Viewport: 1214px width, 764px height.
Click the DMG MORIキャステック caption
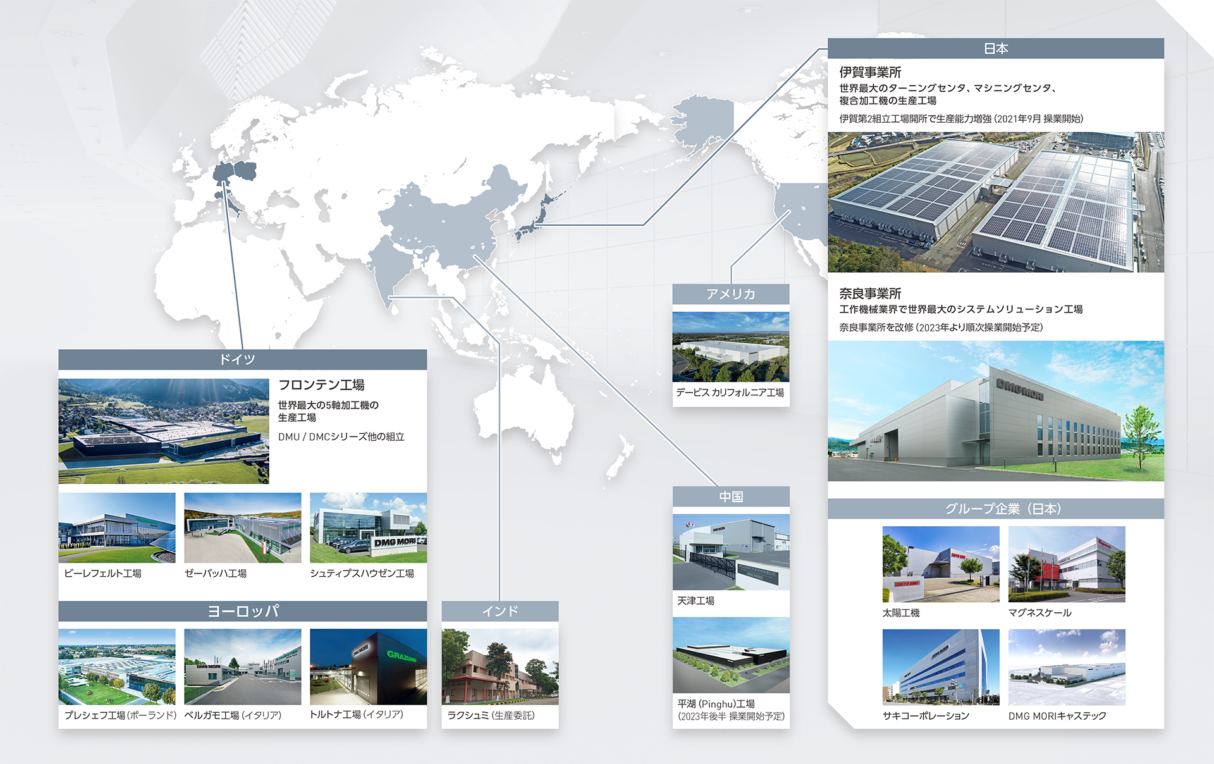pos(1057,716)
